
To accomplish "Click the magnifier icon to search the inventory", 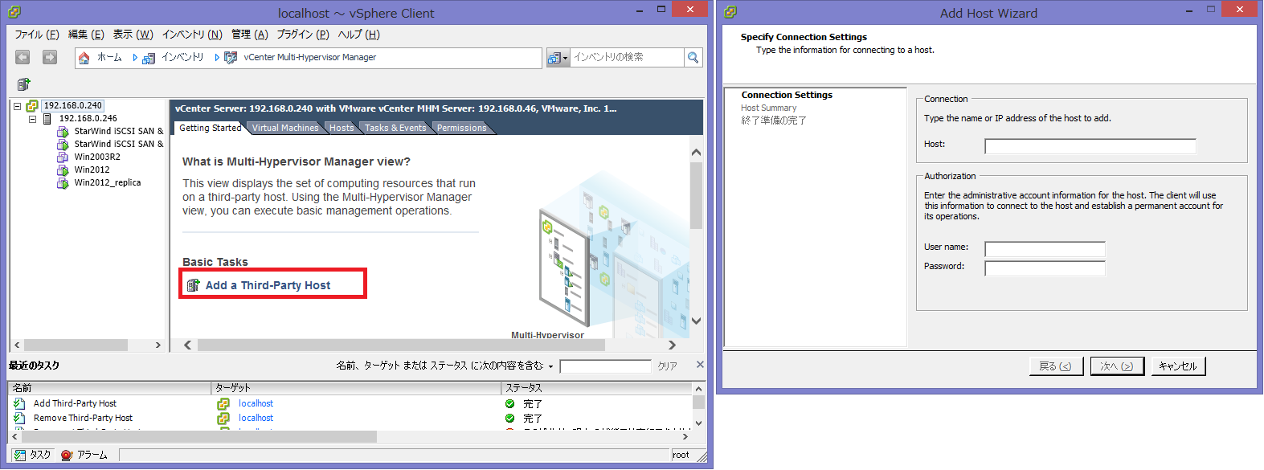I will click(x=693, y=57).
